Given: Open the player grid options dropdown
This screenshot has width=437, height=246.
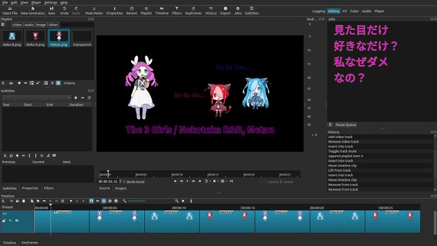Looking at the screenshot, I should coord(226,181).
